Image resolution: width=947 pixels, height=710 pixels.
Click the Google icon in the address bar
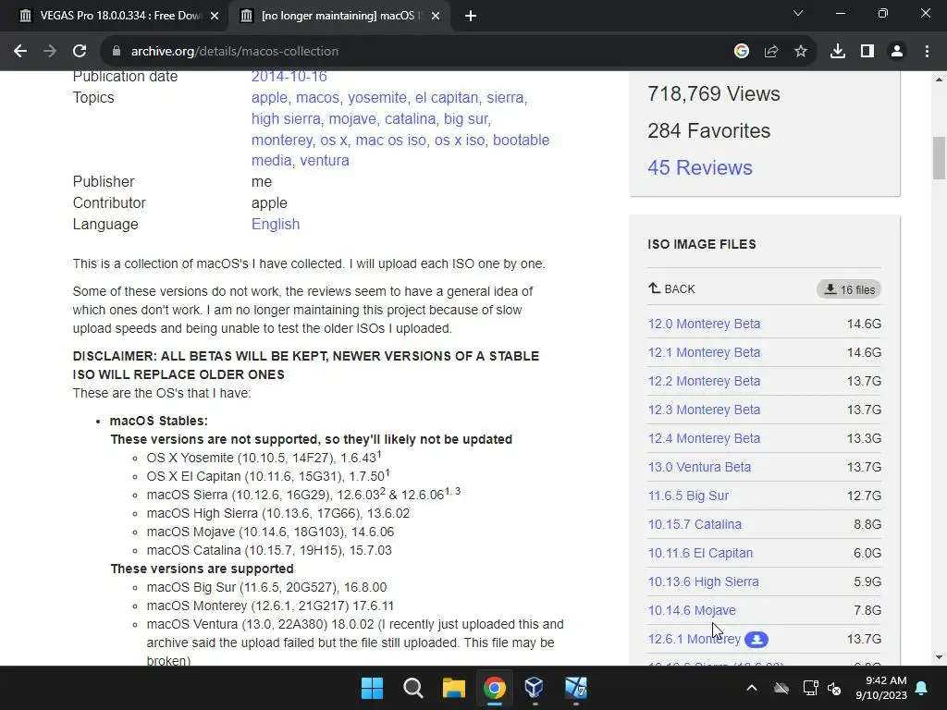click(x=741, y=52)
